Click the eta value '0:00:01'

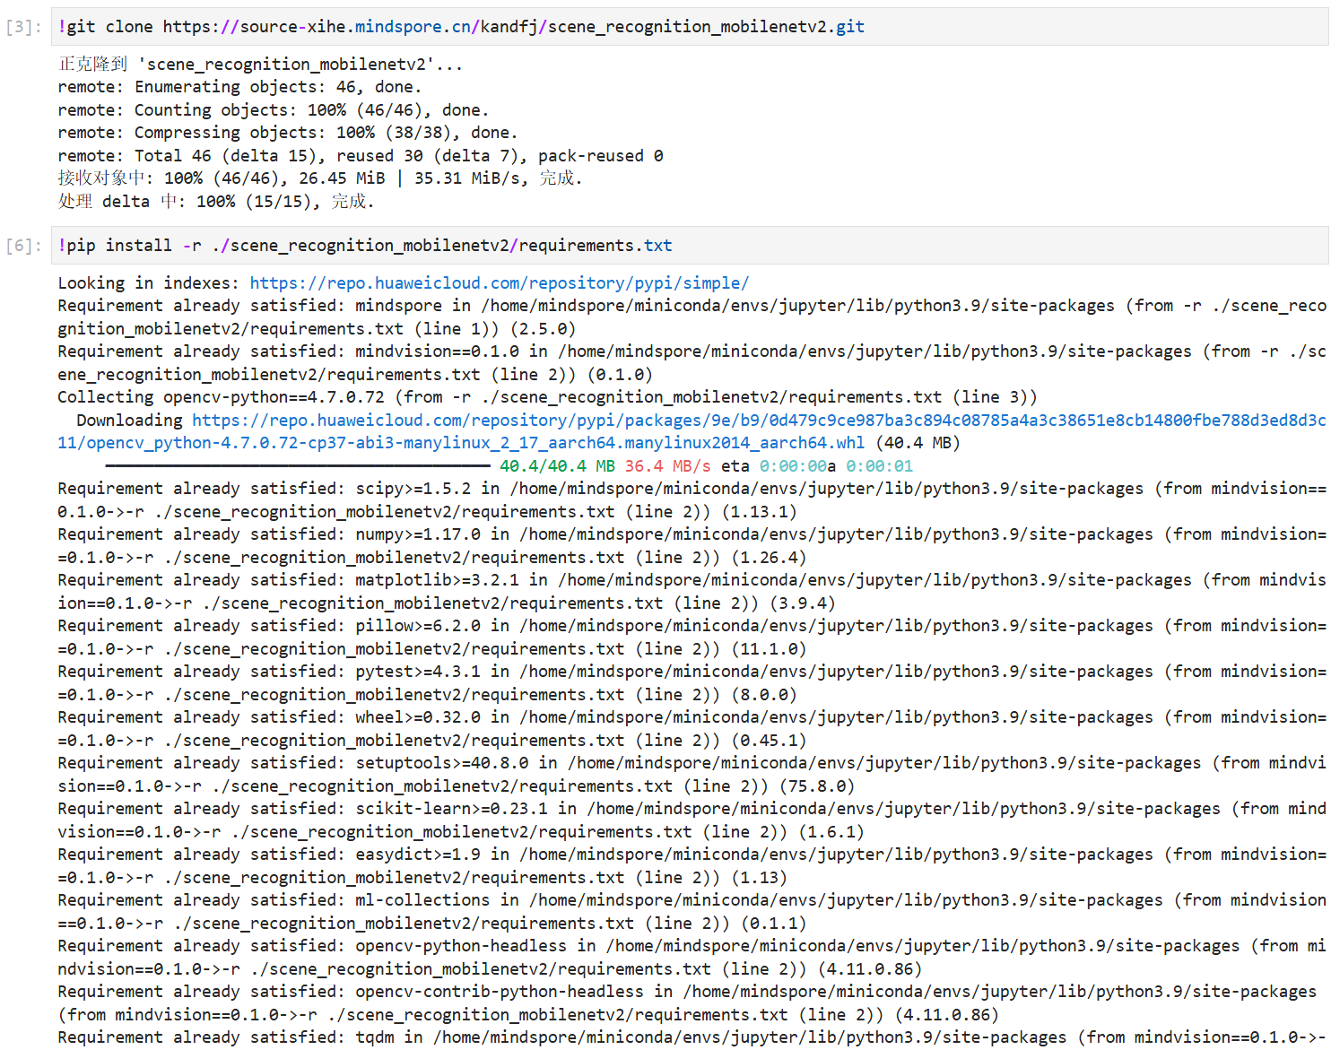(879, 466)
